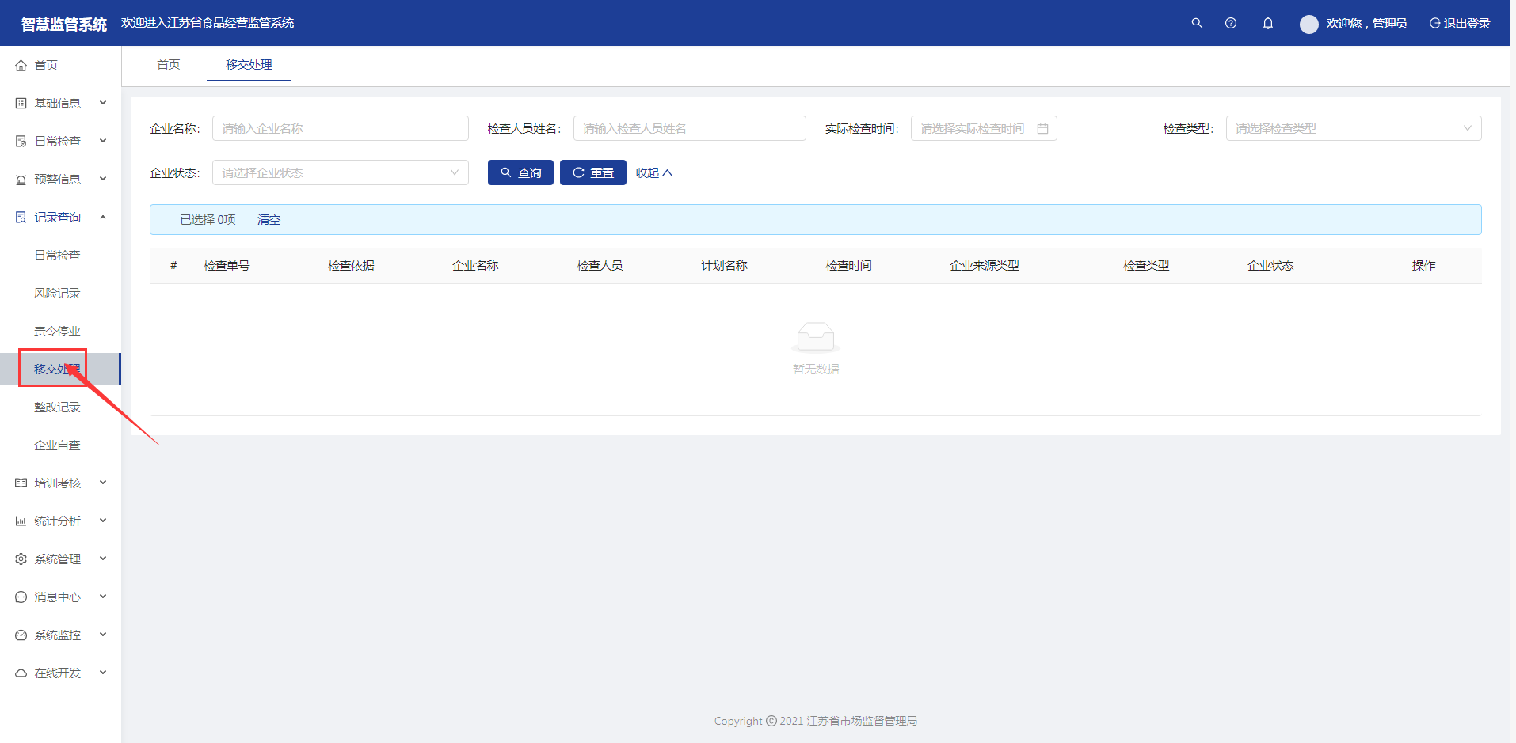The width and height of the screenshot is (1516, 743).
Task: Click the 清空 clear selection link
Action: tap(269, 220)
